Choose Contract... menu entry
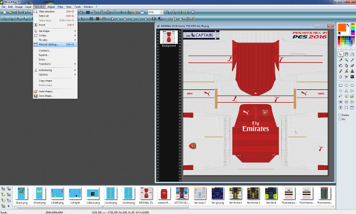 click(55, 51)
